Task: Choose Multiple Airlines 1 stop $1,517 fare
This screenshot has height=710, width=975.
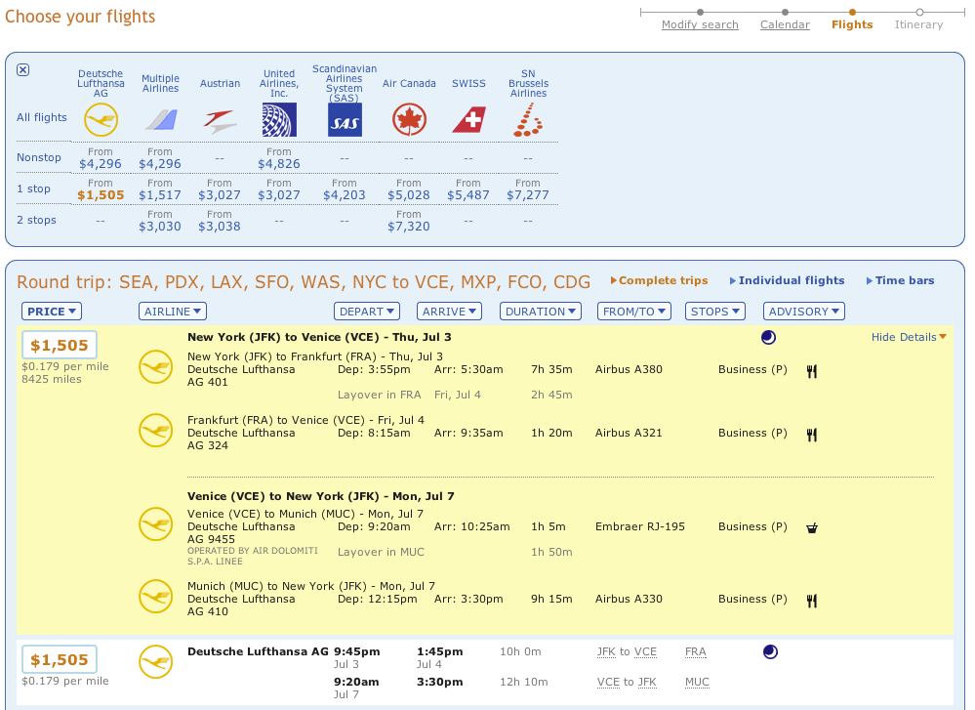Action: [x=160, y=194]
